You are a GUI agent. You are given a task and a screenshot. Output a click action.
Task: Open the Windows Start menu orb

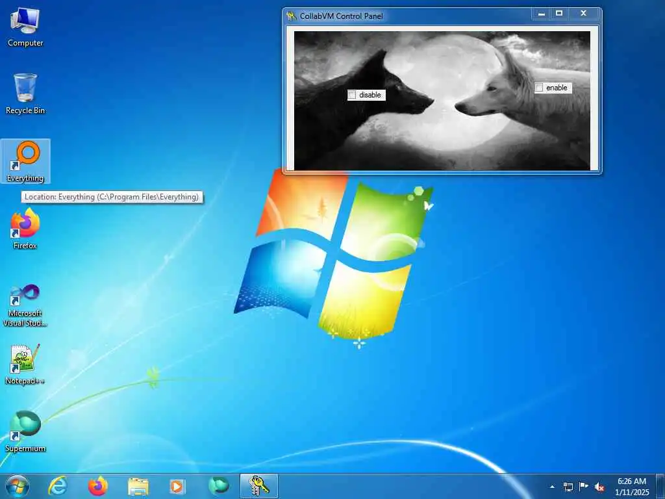click(18, 486)
